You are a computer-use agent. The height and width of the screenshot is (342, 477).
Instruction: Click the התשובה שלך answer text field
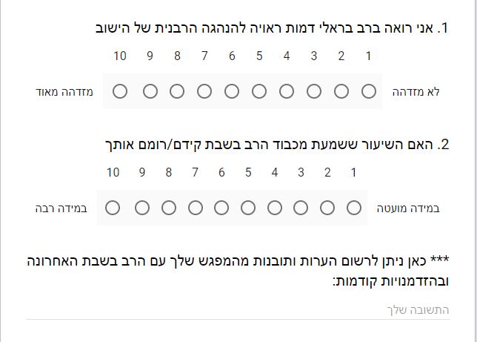pos(238,309)
